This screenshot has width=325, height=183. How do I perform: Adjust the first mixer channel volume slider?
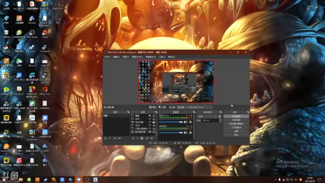pyautogui.click(x=171, y=122)
